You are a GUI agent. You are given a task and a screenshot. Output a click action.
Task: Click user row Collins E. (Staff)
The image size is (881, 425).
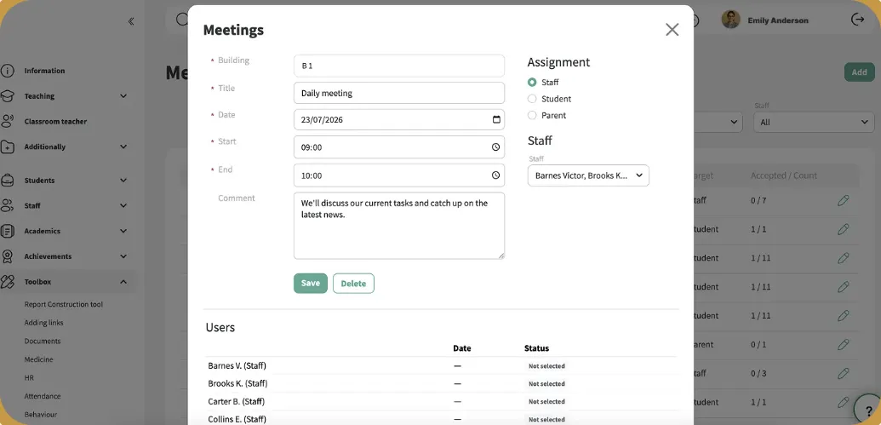click(x=441, y=419)
